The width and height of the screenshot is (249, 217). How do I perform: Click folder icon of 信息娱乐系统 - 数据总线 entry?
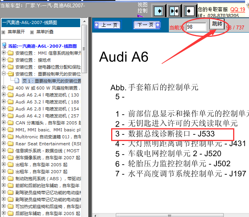click(10, 150)
